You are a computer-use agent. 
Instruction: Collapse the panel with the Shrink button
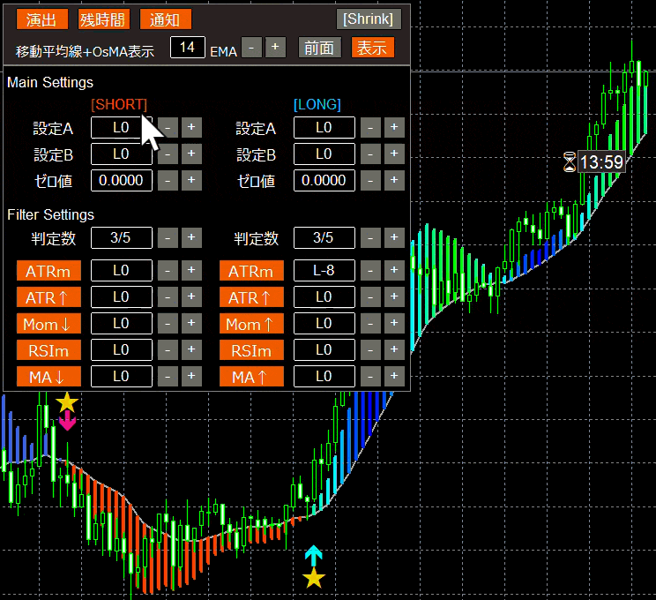pyautogui.click(x=369, y=19)
